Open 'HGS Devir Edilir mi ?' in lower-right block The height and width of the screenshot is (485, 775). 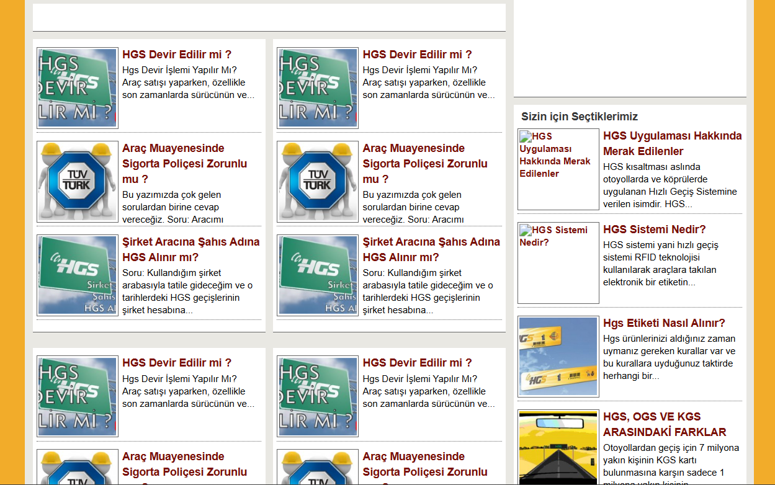[417, 363]
